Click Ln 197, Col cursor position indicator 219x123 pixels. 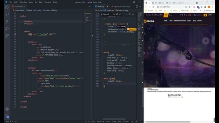(x=90, y=122)
